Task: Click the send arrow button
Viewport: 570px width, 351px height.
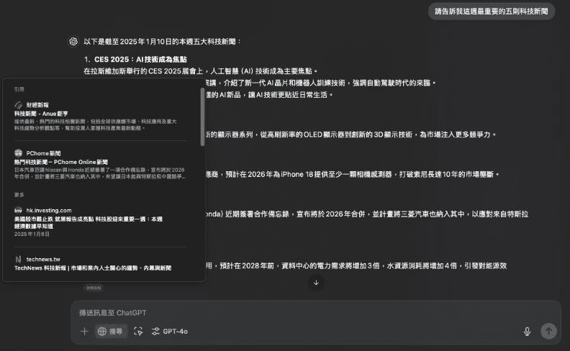Action: click(x=548, y=331)
